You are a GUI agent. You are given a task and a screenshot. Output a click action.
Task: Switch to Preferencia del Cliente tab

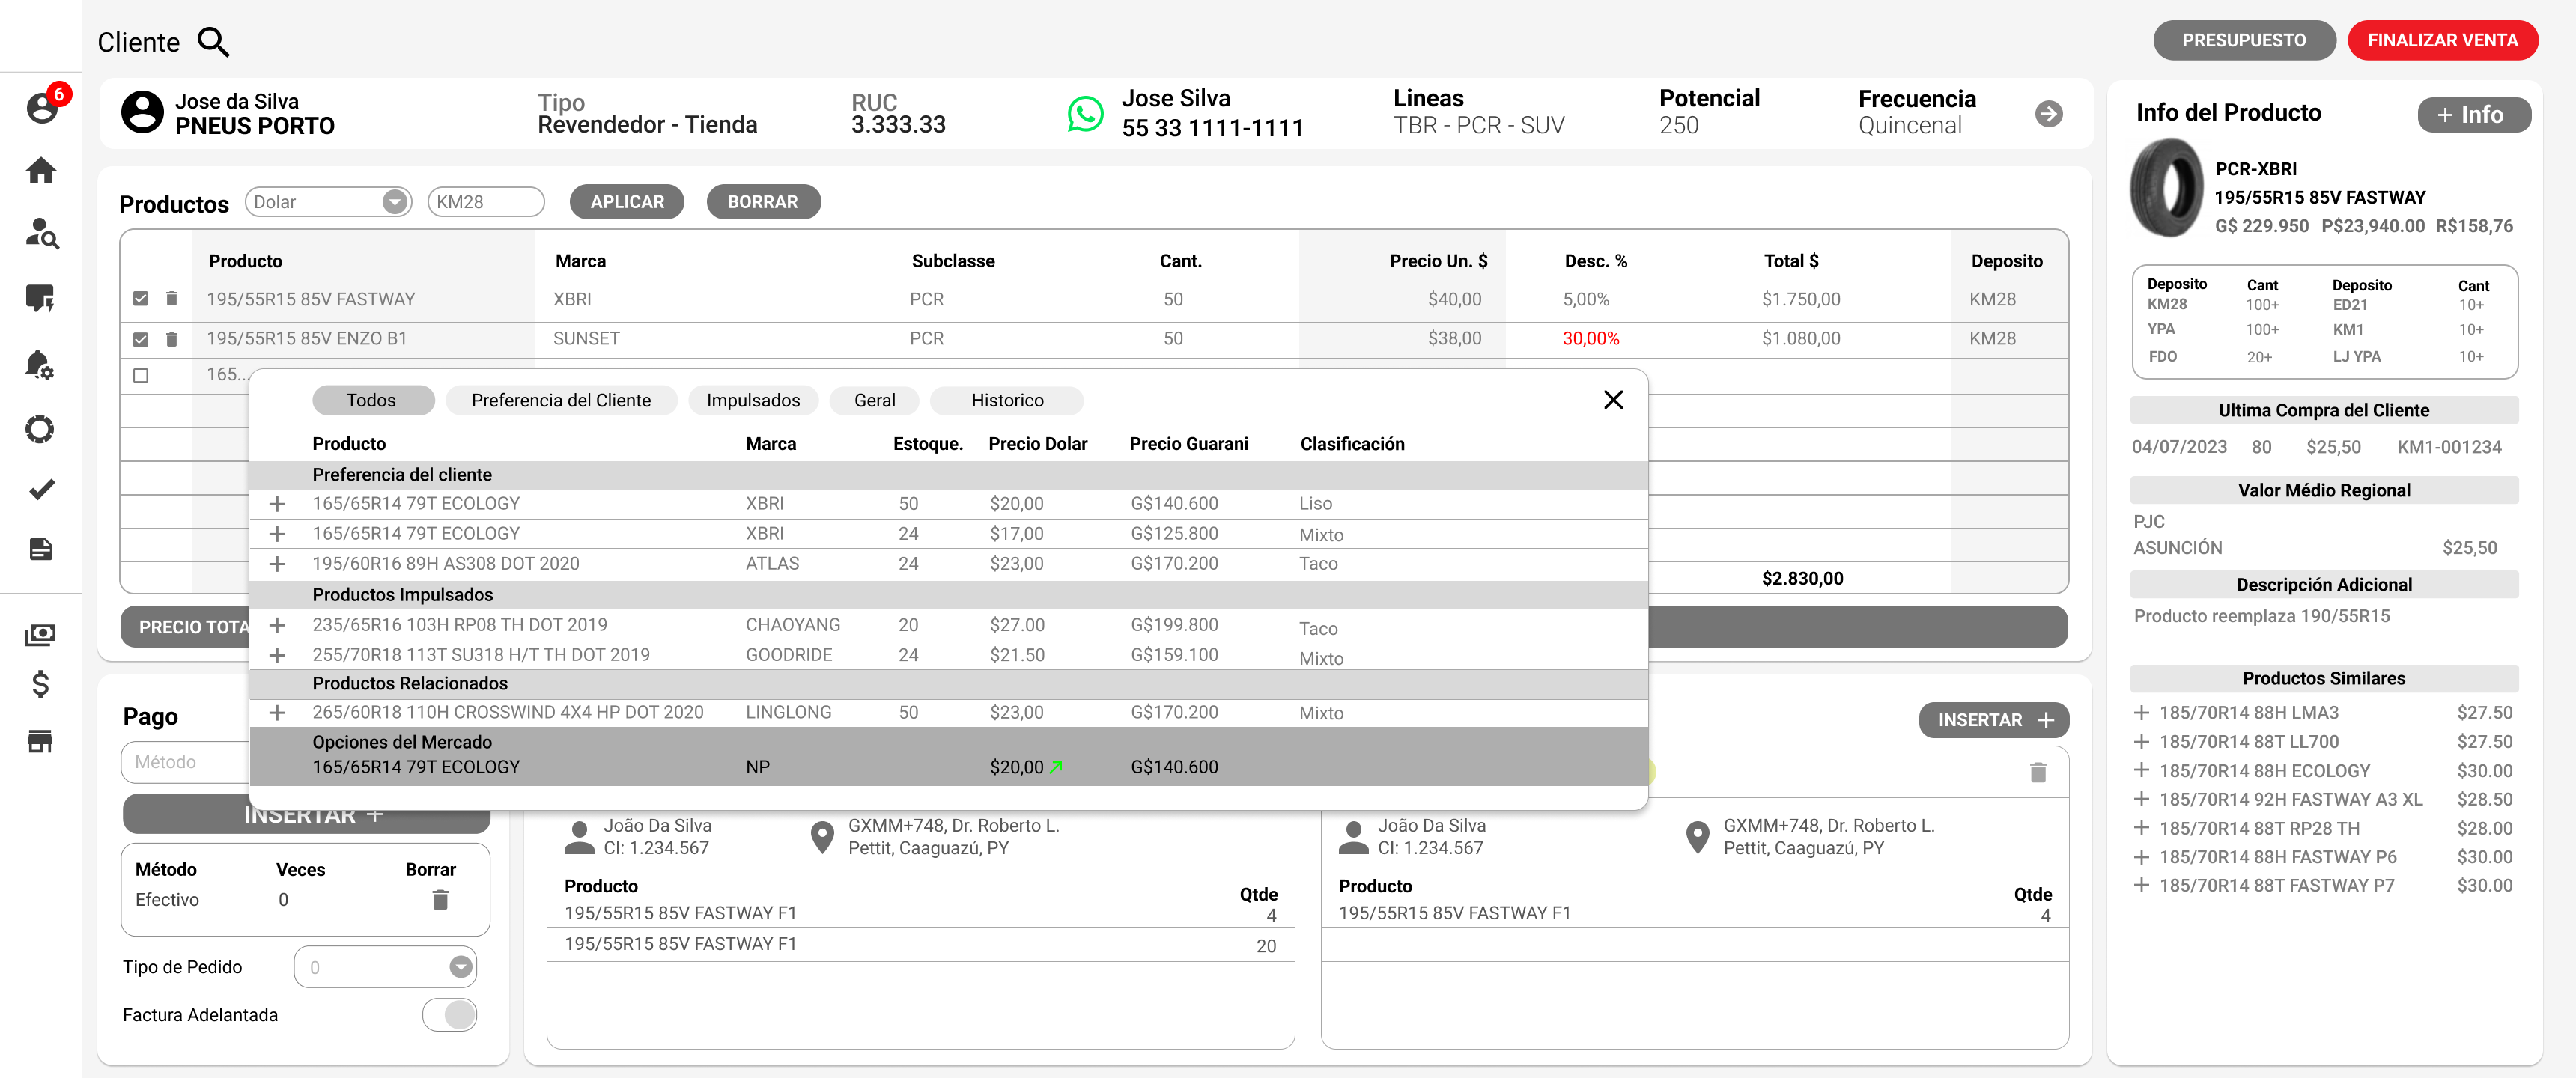[560, 400]
